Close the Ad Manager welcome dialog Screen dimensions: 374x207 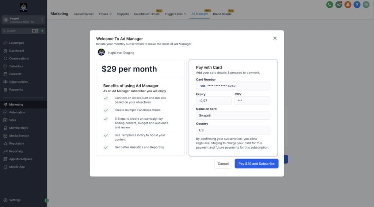(275, 38)
